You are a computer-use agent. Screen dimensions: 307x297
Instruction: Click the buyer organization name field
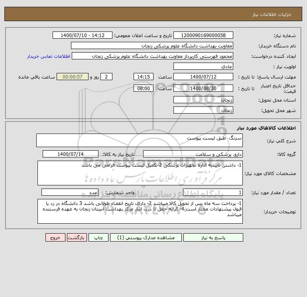tap(152, 45)
